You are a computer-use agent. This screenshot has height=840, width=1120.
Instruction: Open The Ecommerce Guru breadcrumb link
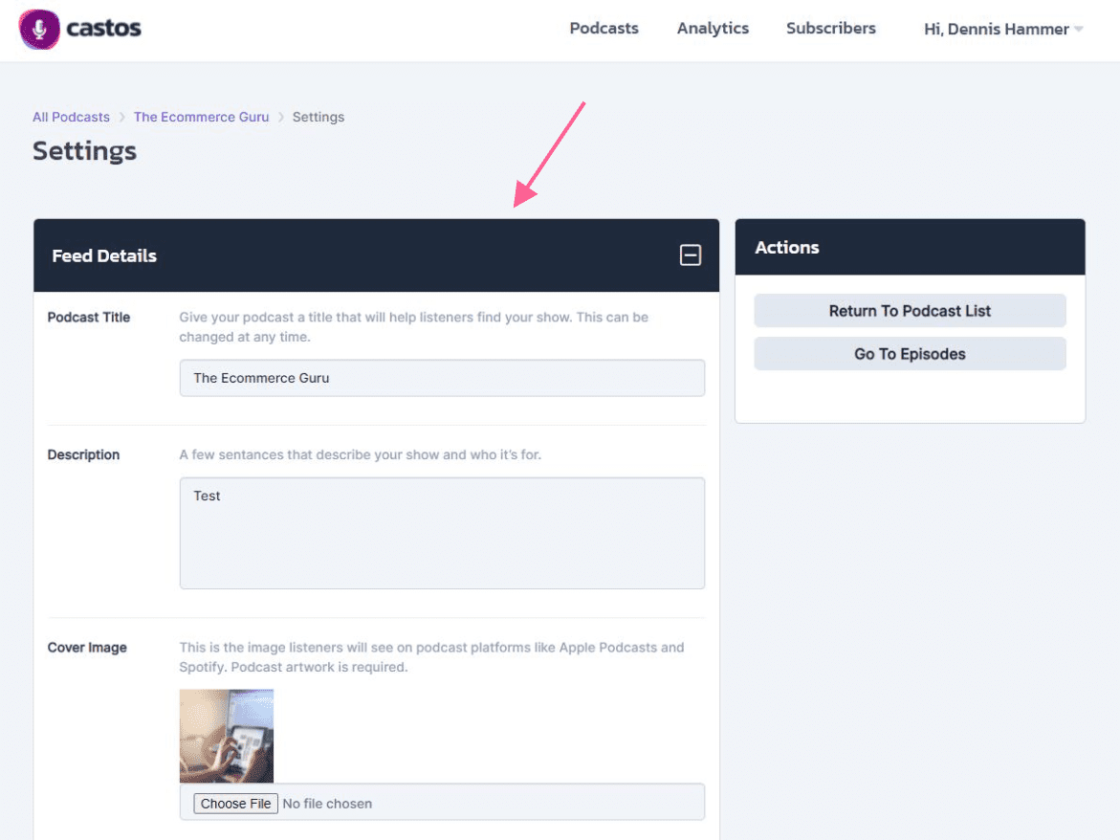pyautogui.click(x=202, y=117)
